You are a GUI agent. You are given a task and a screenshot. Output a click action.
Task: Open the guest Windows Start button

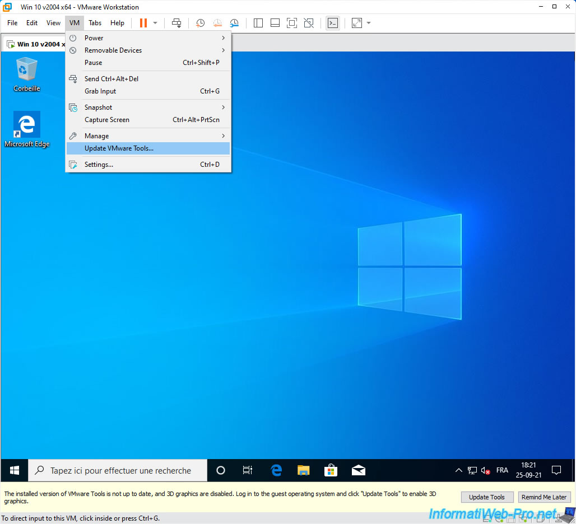(x=15, y=470)
